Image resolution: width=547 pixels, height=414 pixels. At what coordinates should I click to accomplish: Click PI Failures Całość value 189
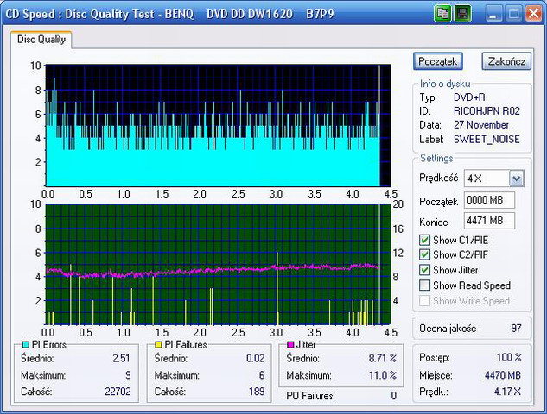257,392
